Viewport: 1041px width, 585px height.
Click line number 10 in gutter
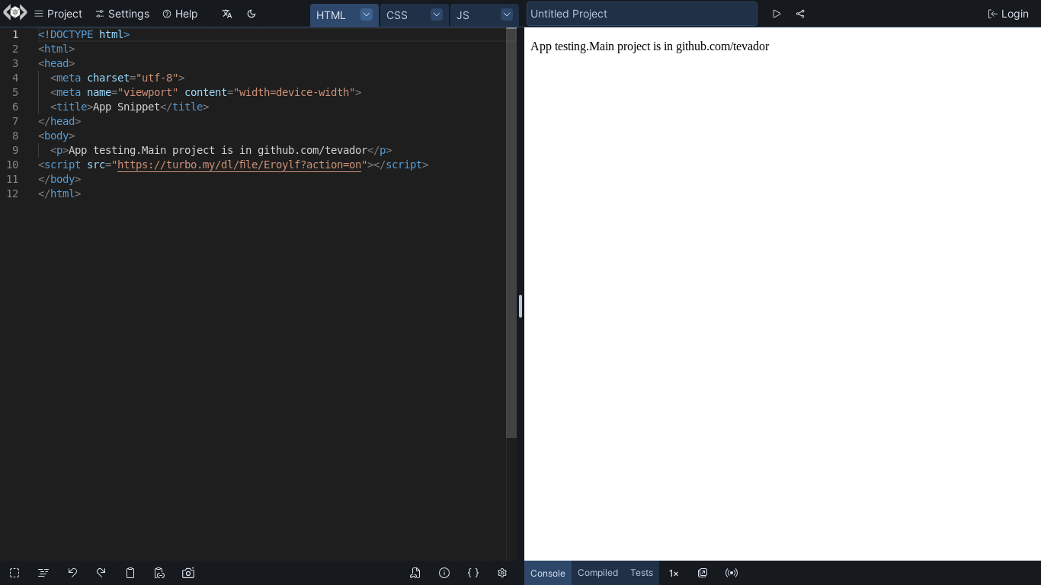click(12, 165)
